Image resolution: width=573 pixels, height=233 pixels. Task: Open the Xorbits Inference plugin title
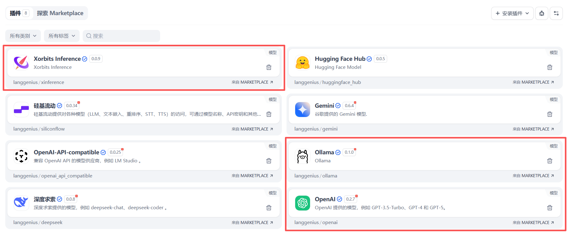(57, 59)
